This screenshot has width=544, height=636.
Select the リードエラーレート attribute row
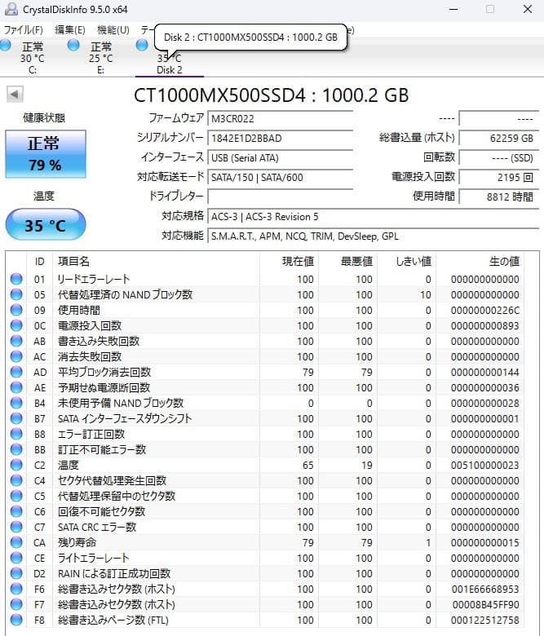[266, 279]
